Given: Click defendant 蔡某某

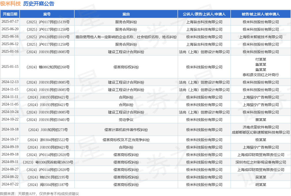Looking at the screenshot, I should [x=261, y=120].
